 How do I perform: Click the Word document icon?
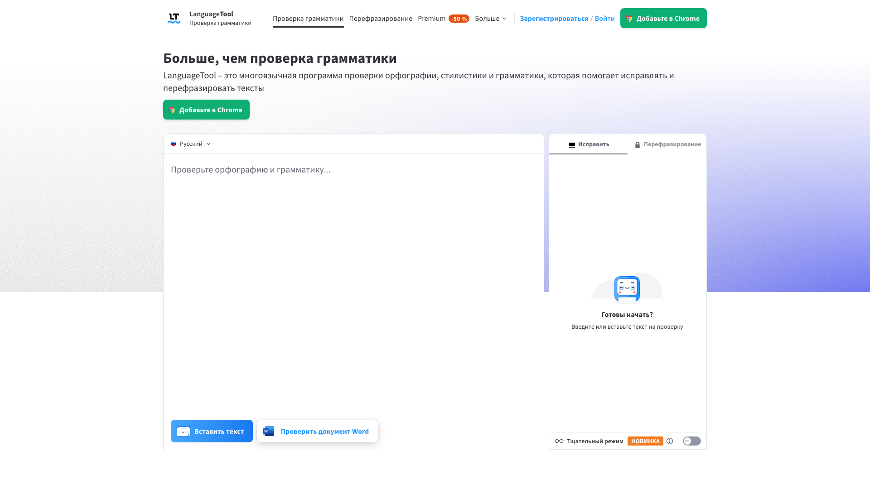(x=269, y=431)
